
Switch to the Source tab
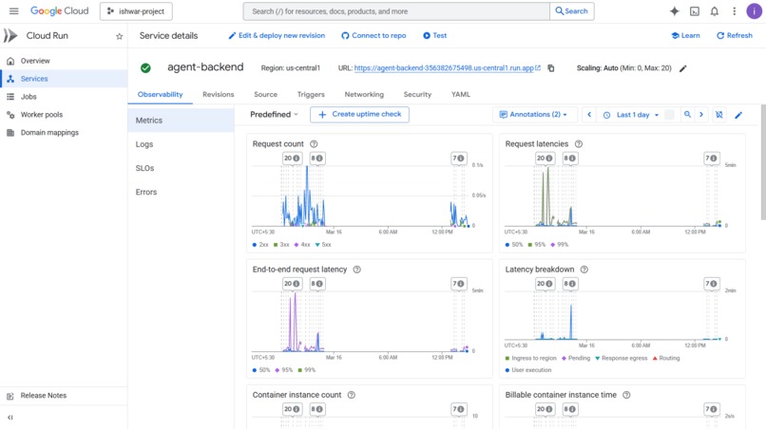point(265,94)
